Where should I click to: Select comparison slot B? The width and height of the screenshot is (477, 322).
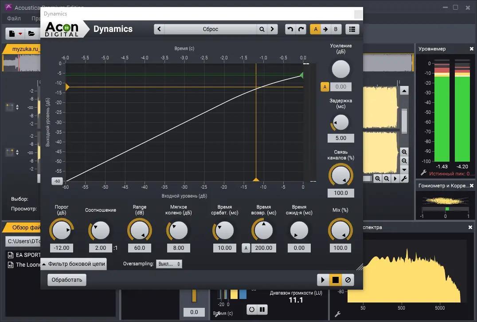[x=336, y=29]
